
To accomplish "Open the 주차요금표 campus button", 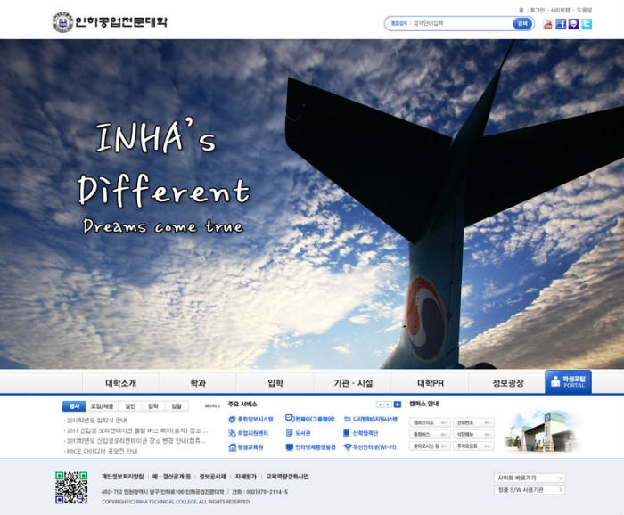I will [x=473, y=446].
